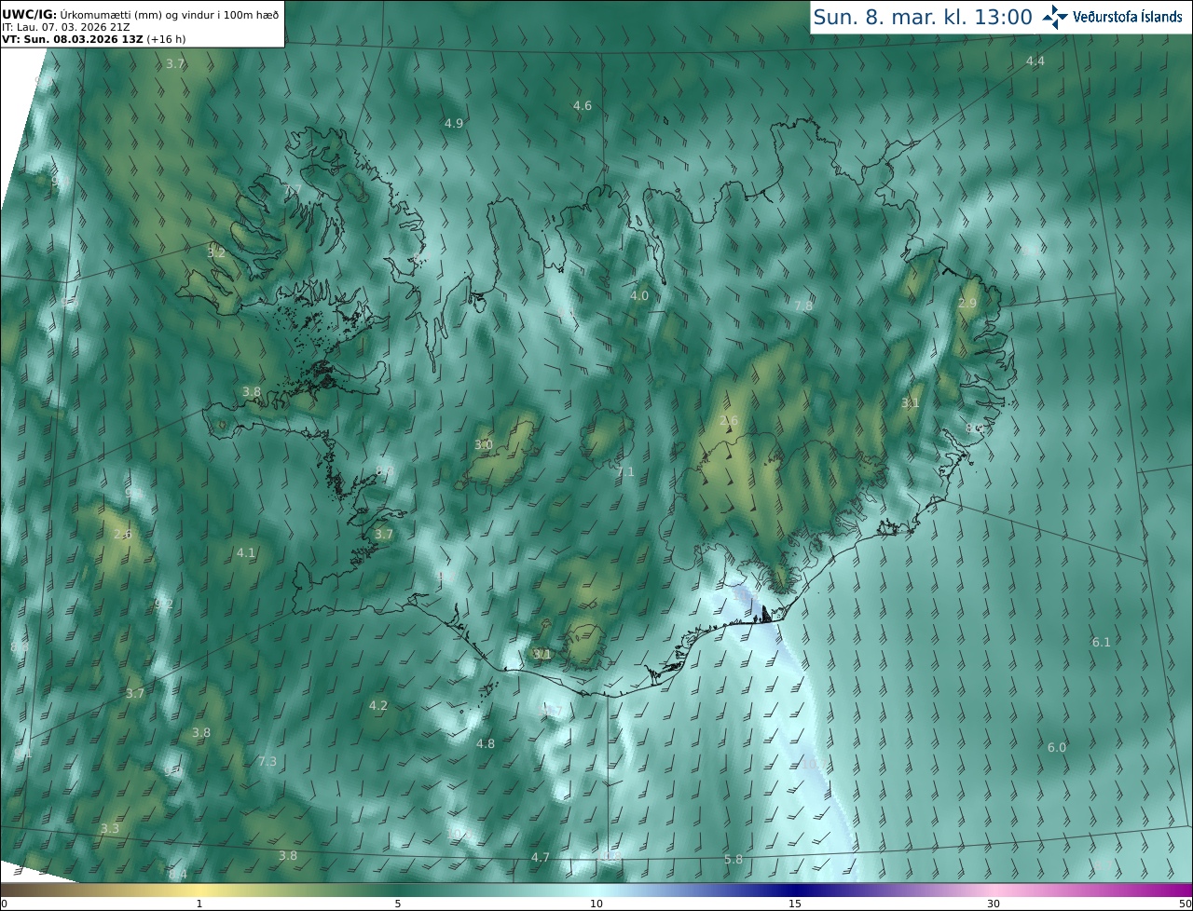Click the Veðurstofa Íslands logo text
This screenshot has width=1193, height=911.
tap(1128, 17)
